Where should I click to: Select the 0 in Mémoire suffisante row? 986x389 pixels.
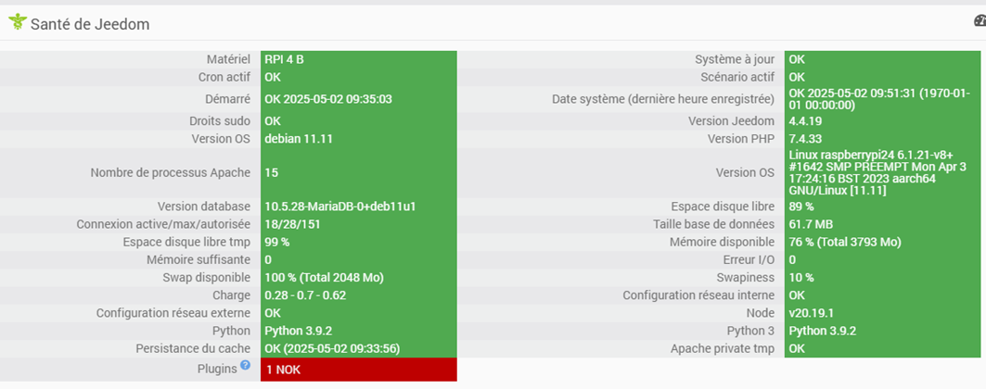pos(268,259)
